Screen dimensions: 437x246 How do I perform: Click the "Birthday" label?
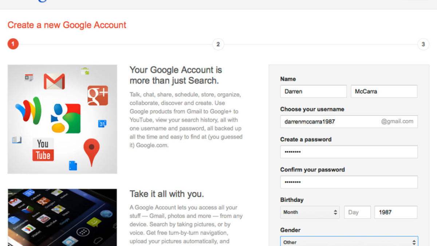[292, 200]
